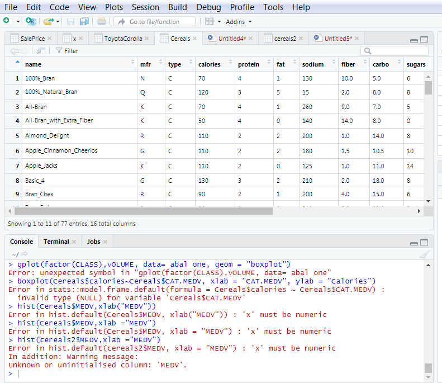
Task: Show data in new window icon
Action: (x=41, y=51)
